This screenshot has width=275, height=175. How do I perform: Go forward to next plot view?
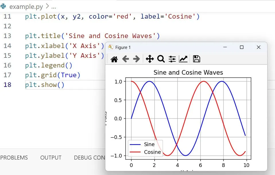click(136, 59)
